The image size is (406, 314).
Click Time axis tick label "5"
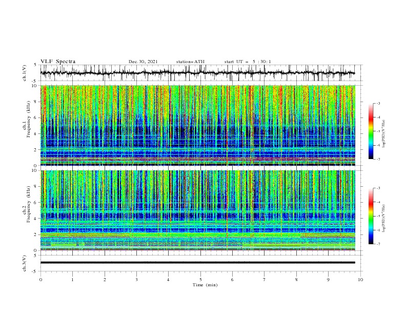(200, 280)
